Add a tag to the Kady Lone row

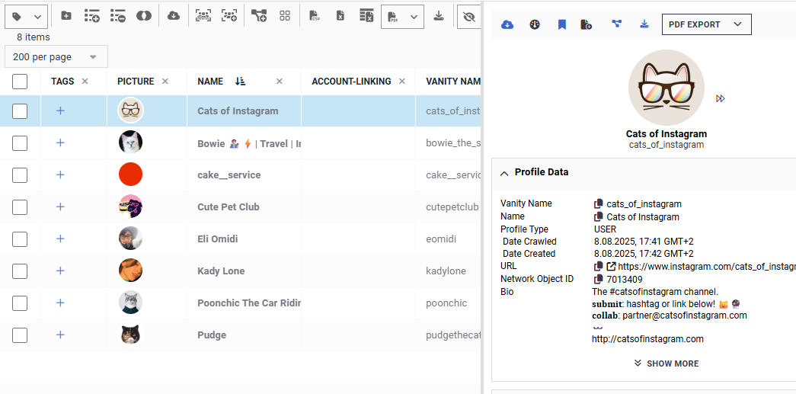point(60,271)
